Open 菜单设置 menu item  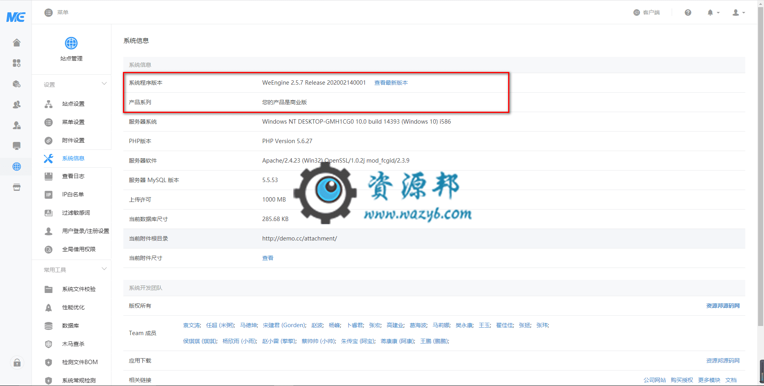(x=73, y=122)
